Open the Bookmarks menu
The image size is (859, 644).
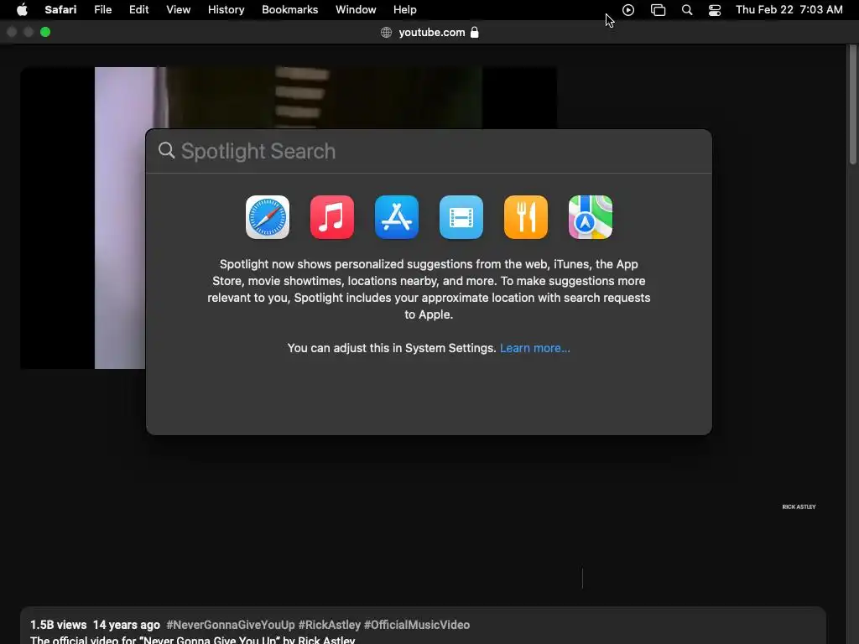point(289,10)
